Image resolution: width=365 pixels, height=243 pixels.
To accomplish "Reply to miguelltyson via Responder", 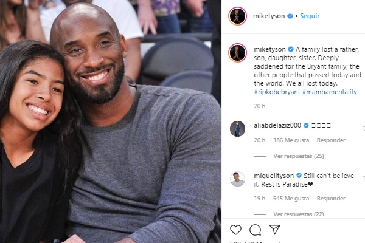I will tap(331, 199).
